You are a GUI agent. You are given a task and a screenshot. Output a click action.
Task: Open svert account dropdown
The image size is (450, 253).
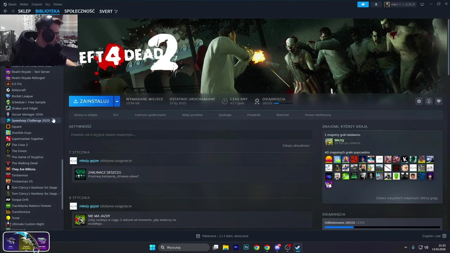[x=399, y=4]
